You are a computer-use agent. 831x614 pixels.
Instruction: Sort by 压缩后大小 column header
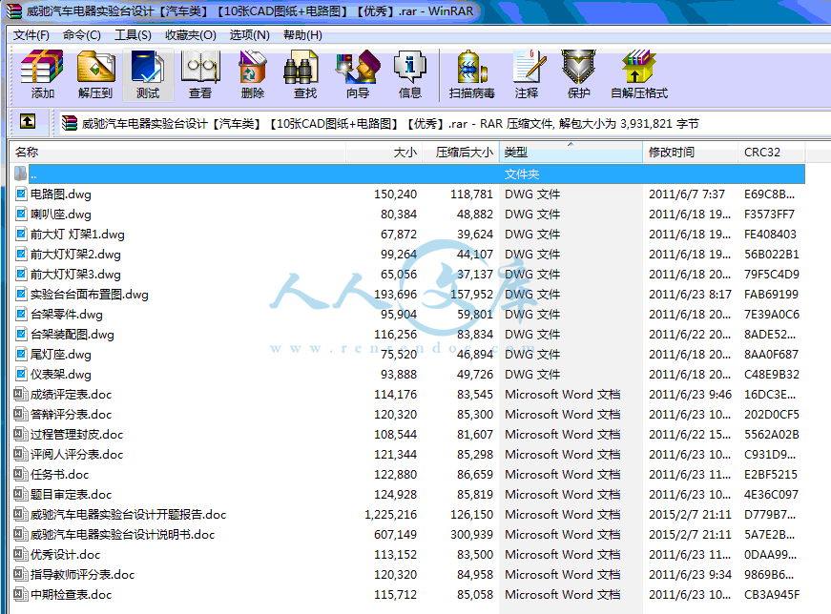461,153
